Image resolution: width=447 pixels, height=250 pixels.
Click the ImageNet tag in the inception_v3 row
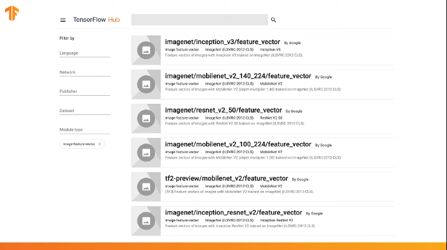(229, 50)
